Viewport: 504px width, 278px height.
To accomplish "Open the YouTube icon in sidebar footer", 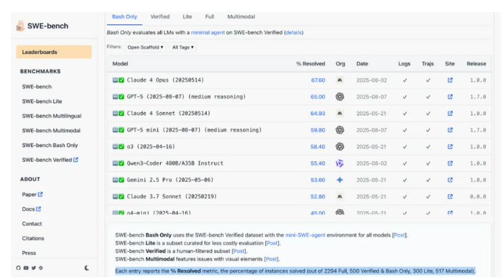I will [x=26, y=268].
